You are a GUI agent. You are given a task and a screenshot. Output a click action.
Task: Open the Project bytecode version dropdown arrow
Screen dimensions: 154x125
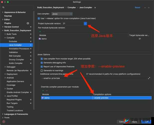85,23
